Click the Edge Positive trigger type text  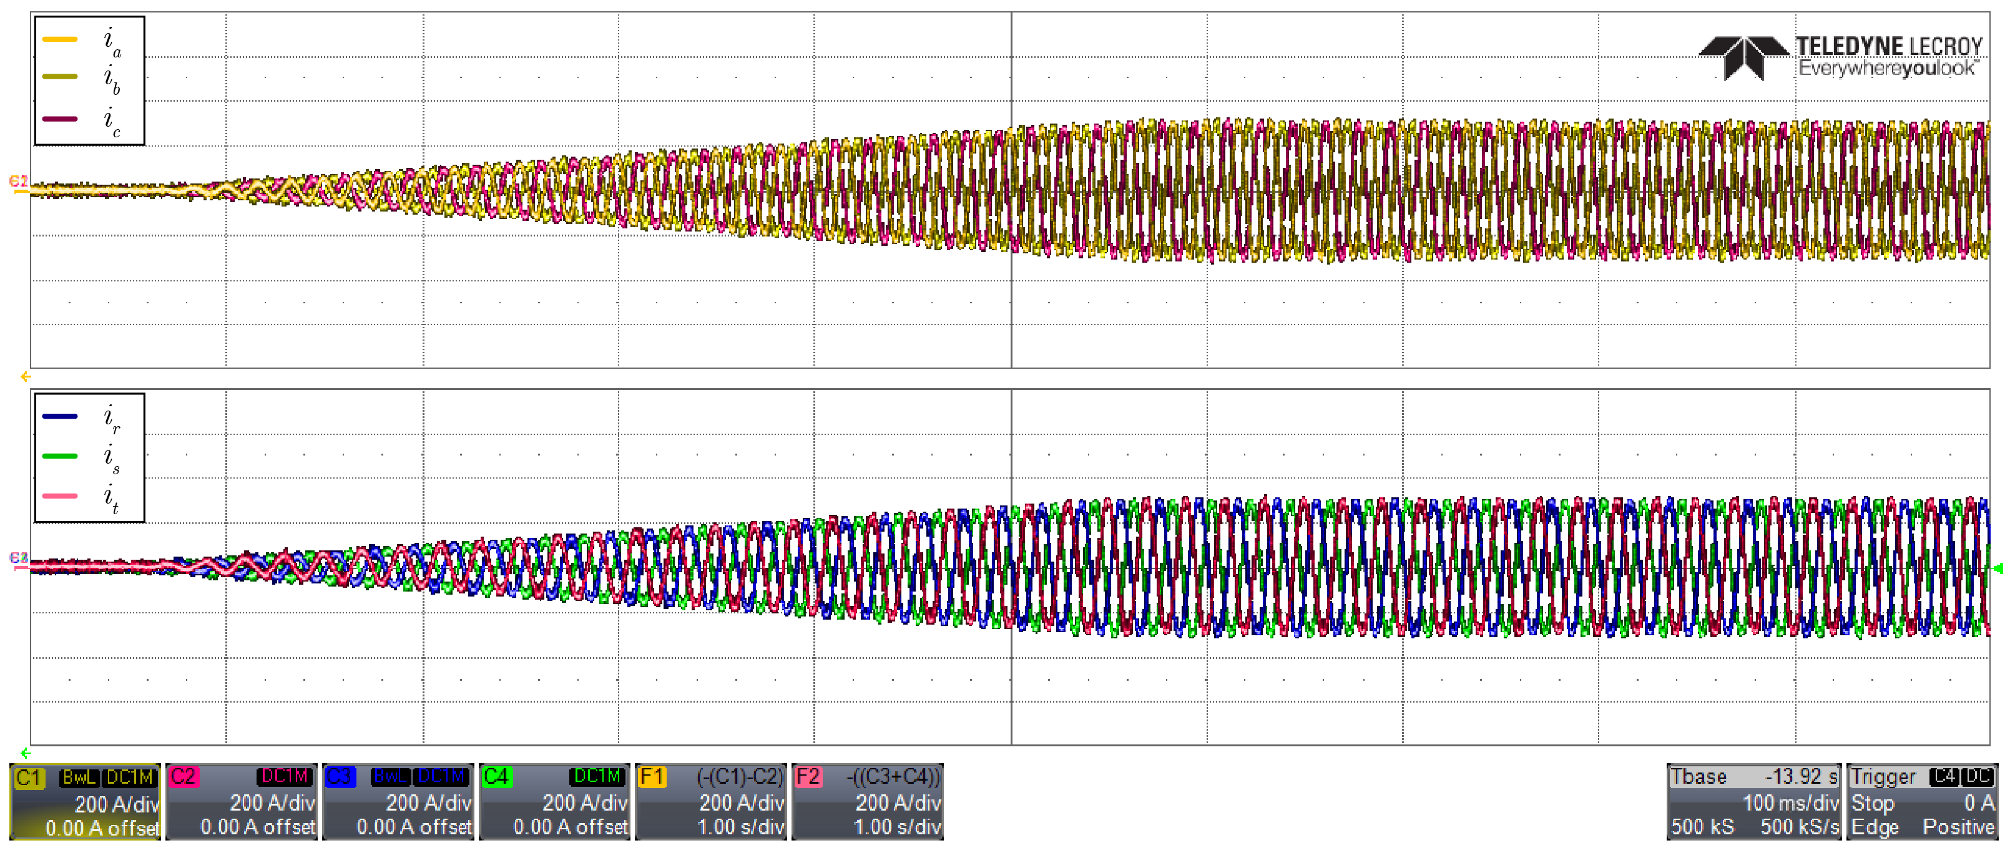click(x=1922, y=827)
